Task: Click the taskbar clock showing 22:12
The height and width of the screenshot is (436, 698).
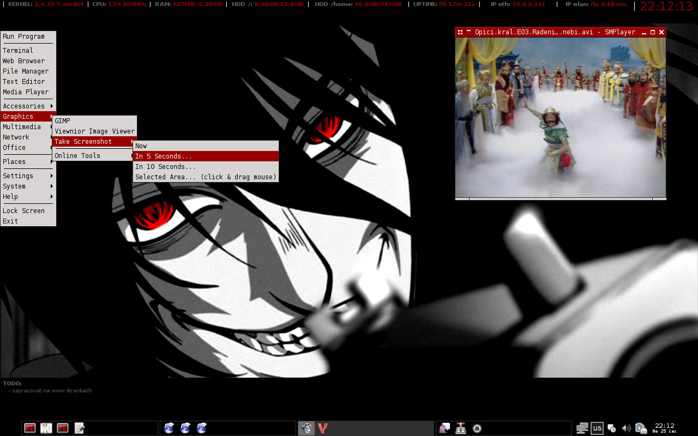Action: pos(664,428)
